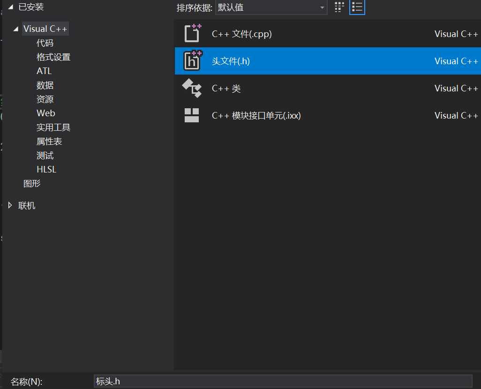Select the C++ file (.cpp) template icon

[193, 33]
